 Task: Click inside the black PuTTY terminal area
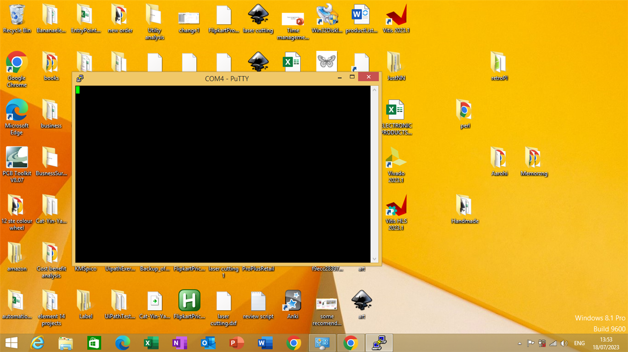223,174
